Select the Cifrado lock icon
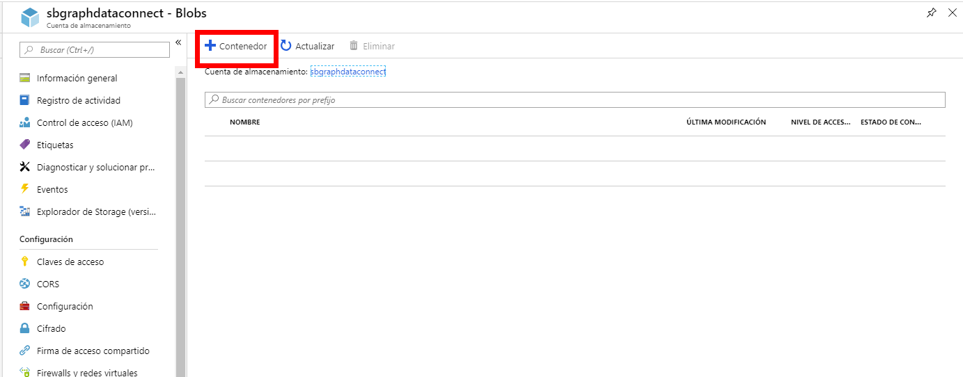This screenshot has height=377, width=963. [x=25, y=328]
